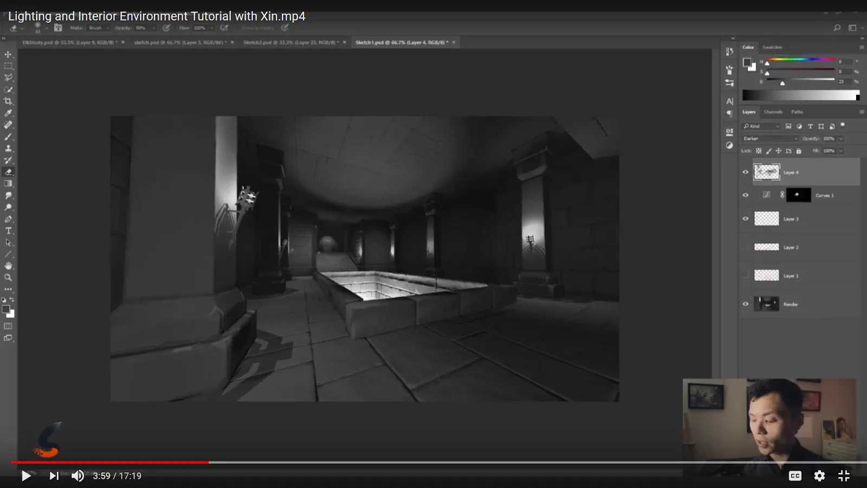Select the Eyedropper tool
This screenshot has width=867, height=488.
(8, 113)
